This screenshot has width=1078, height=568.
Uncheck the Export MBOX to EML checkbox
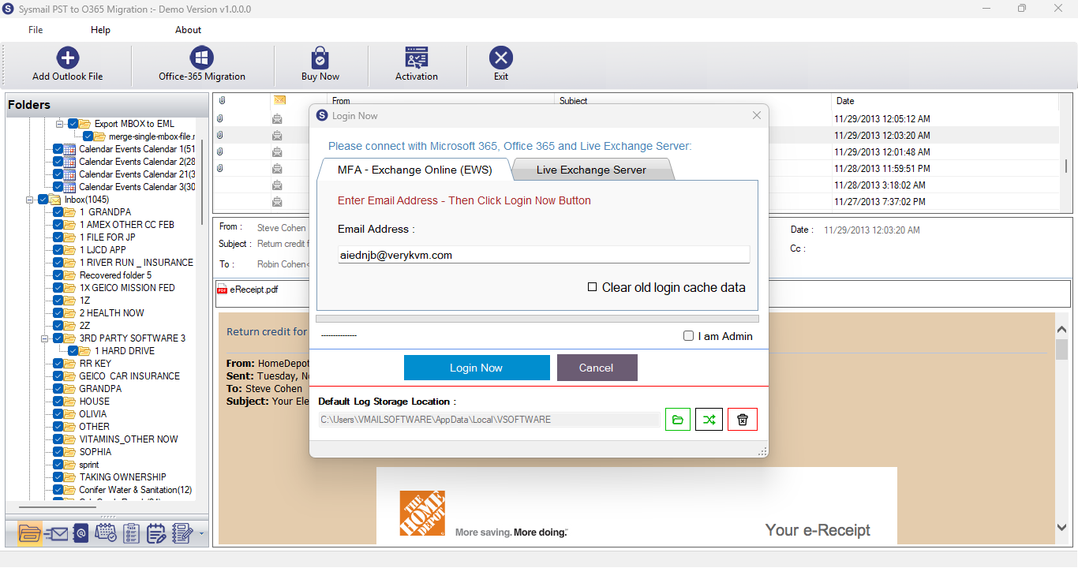(73, 124)
